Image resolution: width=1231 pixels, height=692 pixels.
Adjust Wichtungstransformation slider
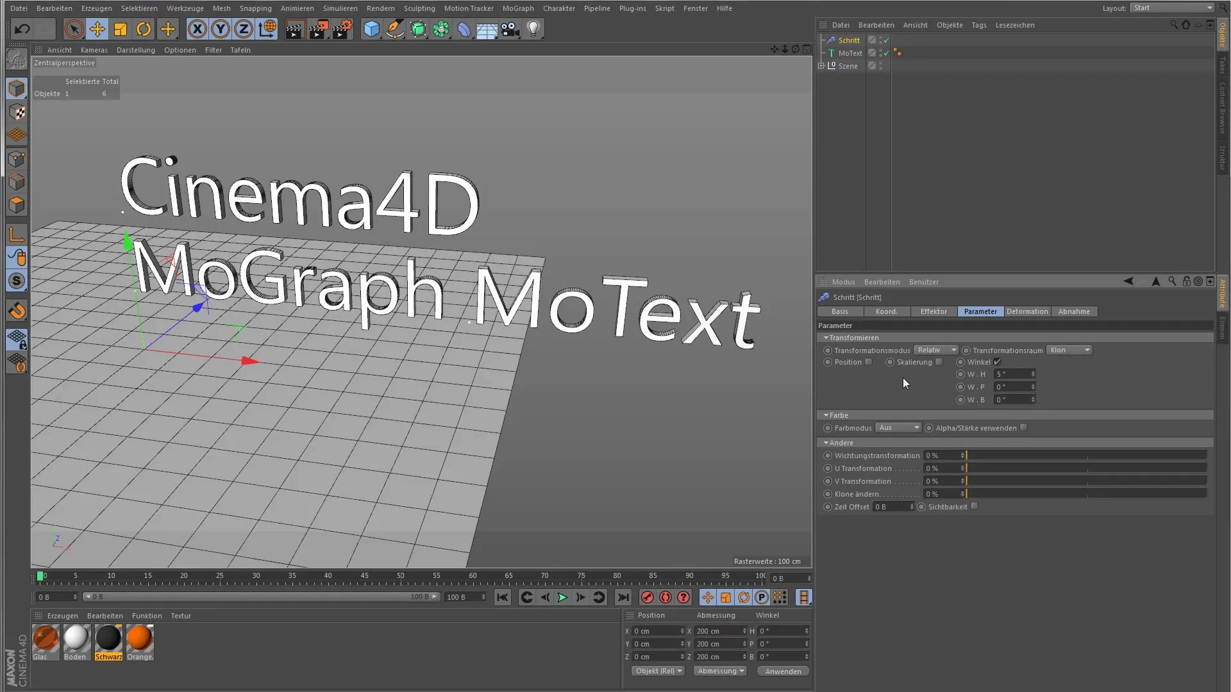pos(1087,456)
